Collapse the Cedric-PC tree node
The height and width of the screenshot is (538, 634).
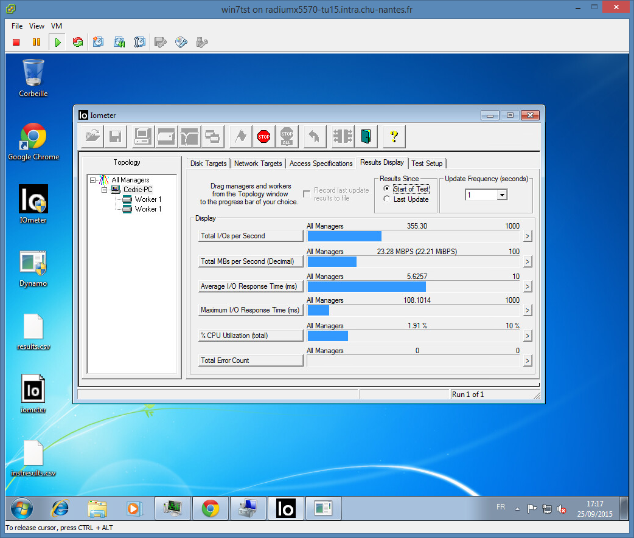tap(104, 190)
